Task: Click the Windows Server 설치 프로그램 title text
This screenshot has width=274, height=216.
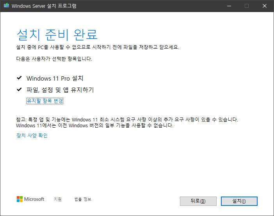Action: pos(44,6)
